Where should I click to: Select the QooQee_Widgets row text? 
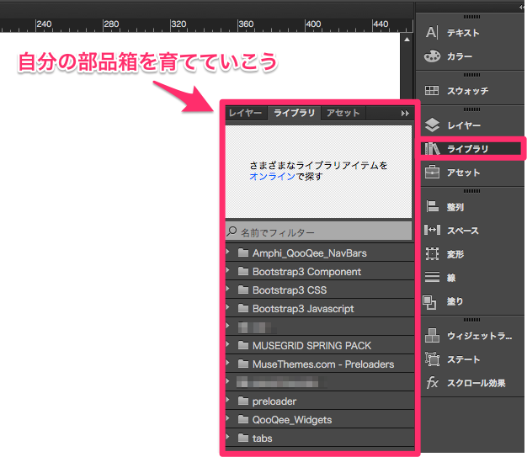coord(292,420)
